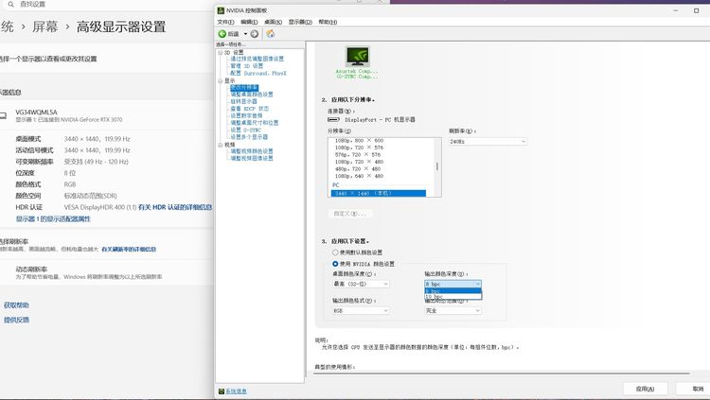Click the monitor icon beside VG34WQML5A in Settings

(3, 115)
